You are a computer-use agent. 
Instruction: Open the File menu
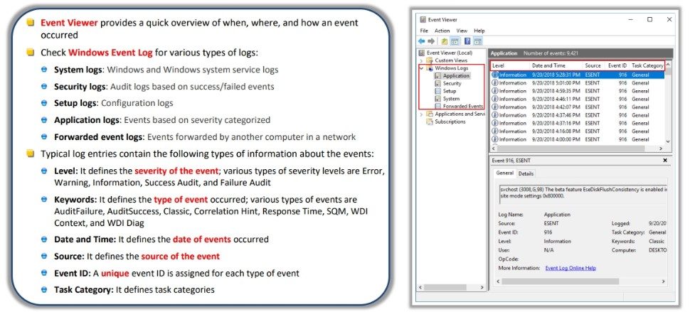pos(424,31)
